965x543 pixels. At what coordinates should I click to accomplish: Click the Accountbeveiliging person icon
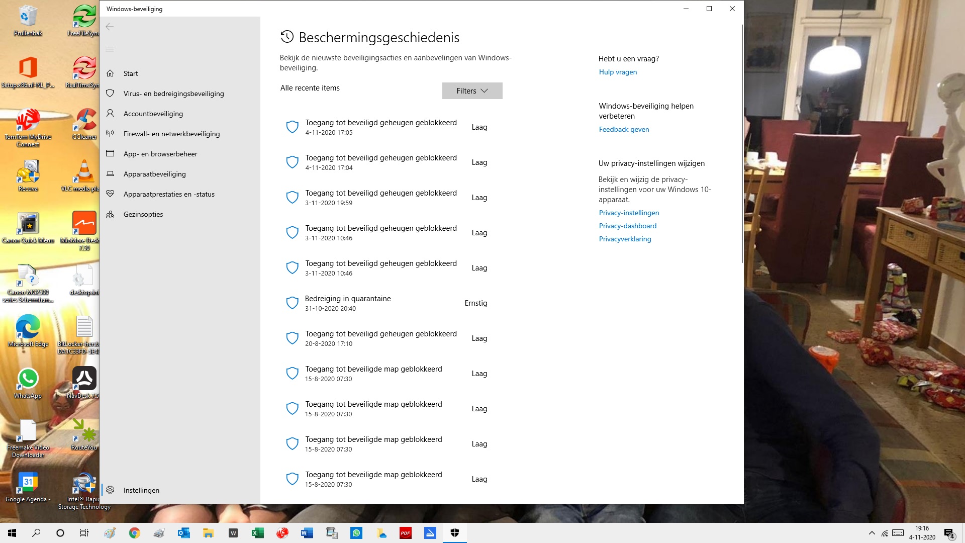tap(110, 114)
